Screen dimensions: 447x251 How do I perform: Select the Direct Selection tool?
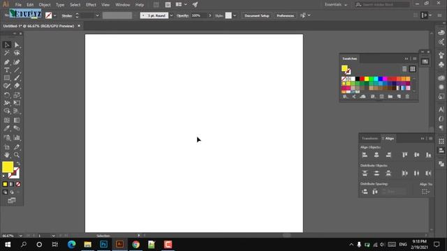click(17, 45)
